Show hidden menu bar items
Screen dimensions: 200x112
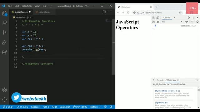point(51,6)
